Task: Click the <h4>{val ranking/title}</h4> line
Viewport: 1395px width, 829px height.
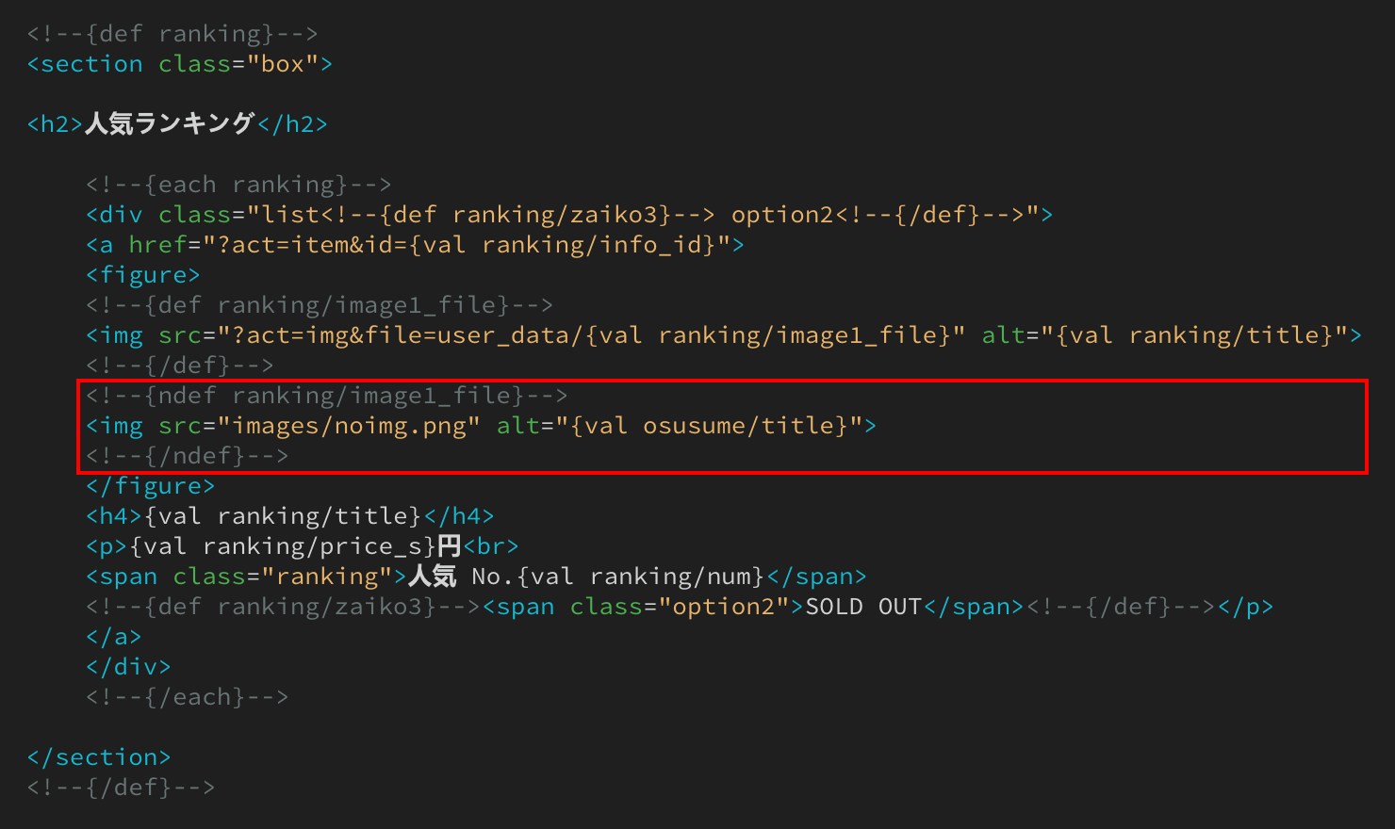Action: pos(290,516)
